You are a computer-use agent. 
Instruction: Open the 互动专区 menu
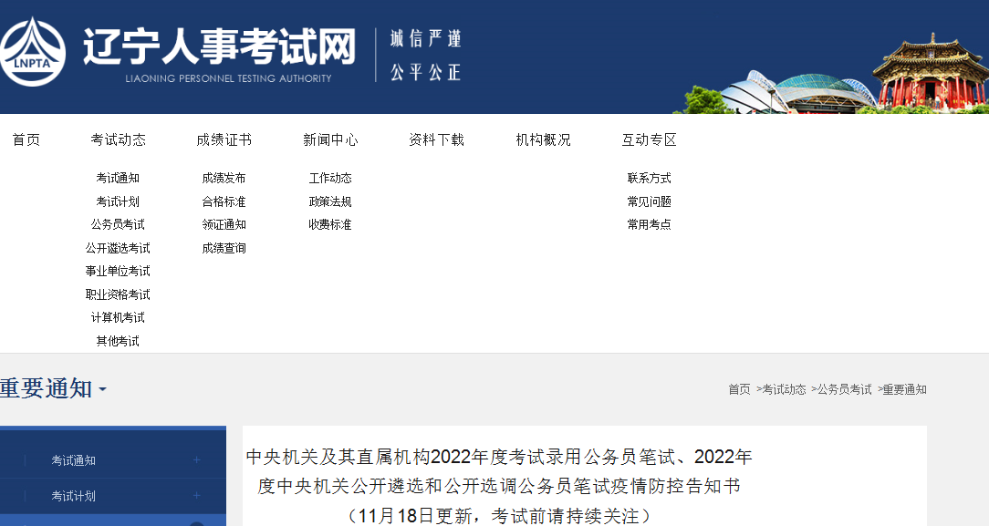649,139
